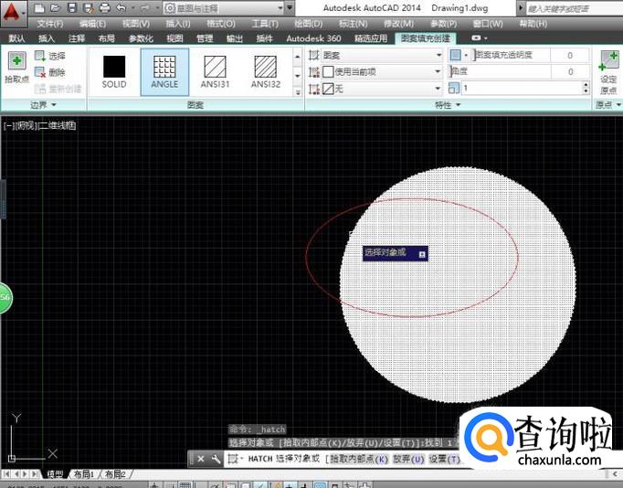Pick the SOLID black fill swatch
The image size is (623, 488).
coord(114,68)
